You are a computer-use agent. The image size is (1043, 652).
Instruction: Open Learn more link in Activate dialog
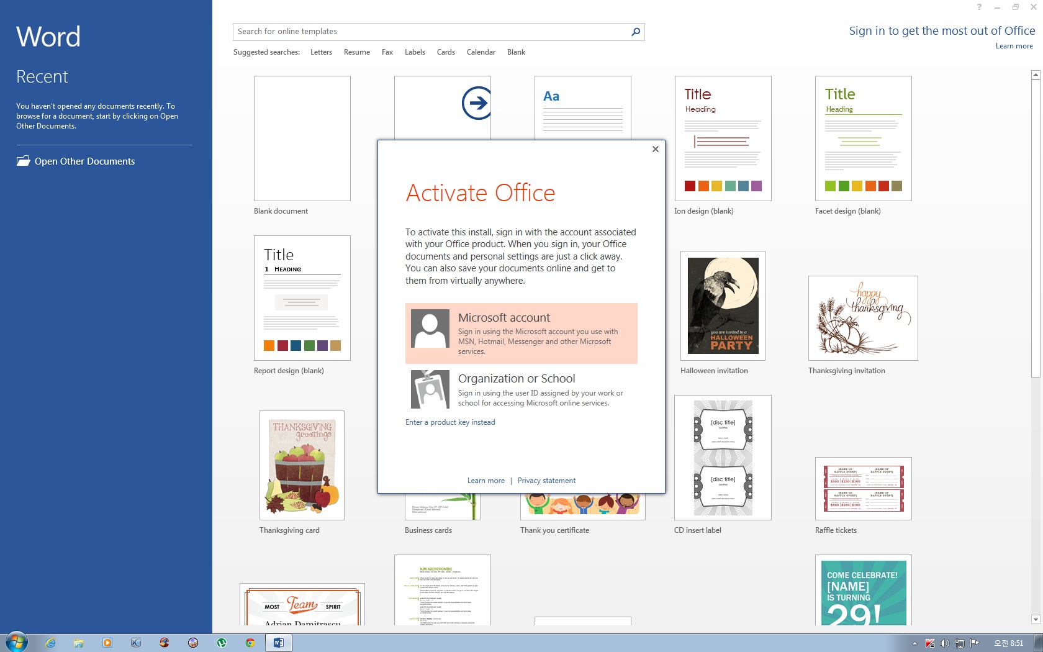(x=486, y=481)
